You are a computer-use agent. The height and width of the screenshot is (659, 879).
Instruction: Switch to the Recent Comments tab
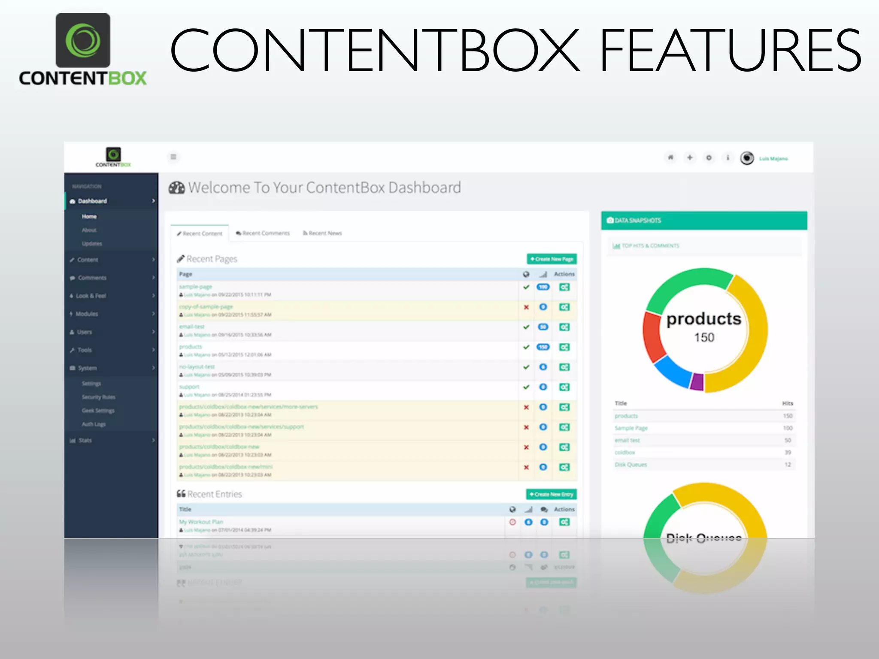[263, 233]
